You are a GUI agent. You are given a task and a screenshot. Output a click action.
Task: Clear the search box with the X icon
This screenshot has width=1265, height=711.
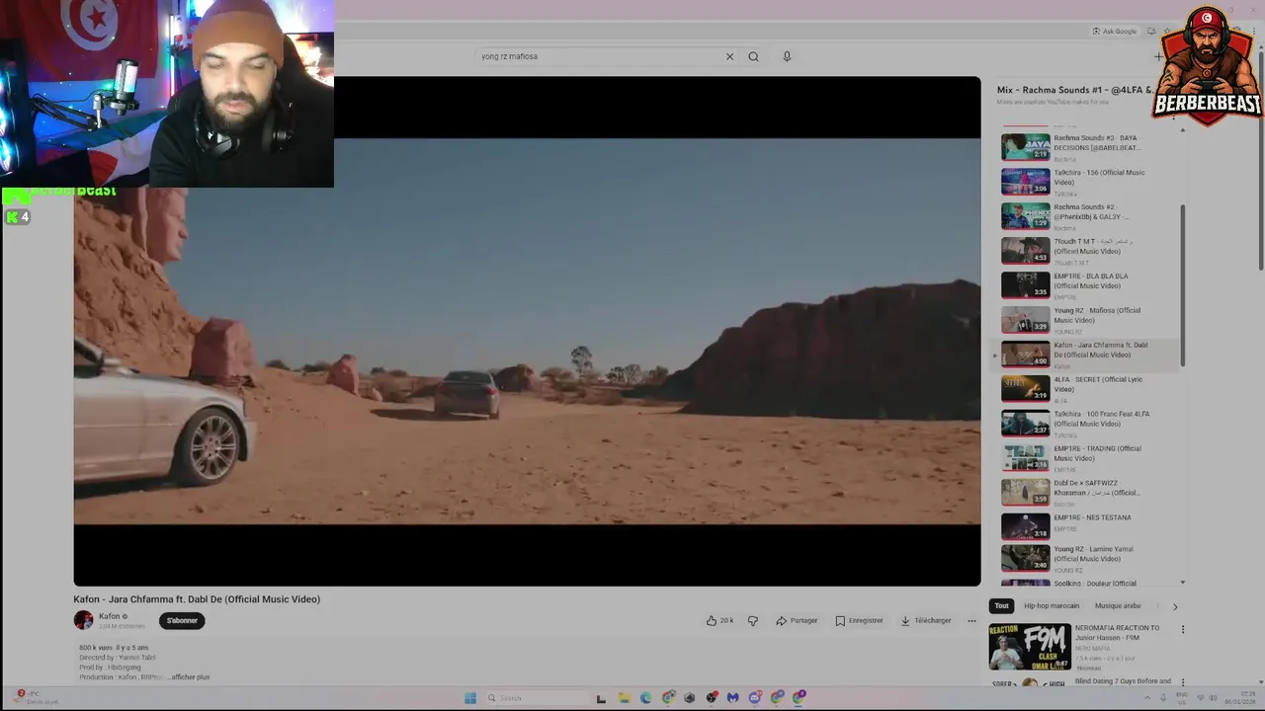[729, 56]
